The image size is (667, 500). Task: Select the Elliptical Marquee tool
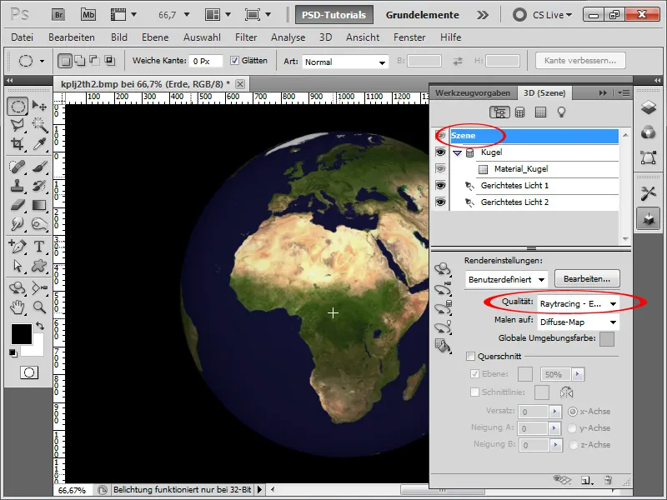click(x=18, y=106)
